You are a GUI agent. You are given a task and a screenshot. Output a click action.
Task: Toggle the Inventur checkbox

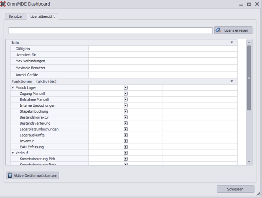tap(126, 141)
